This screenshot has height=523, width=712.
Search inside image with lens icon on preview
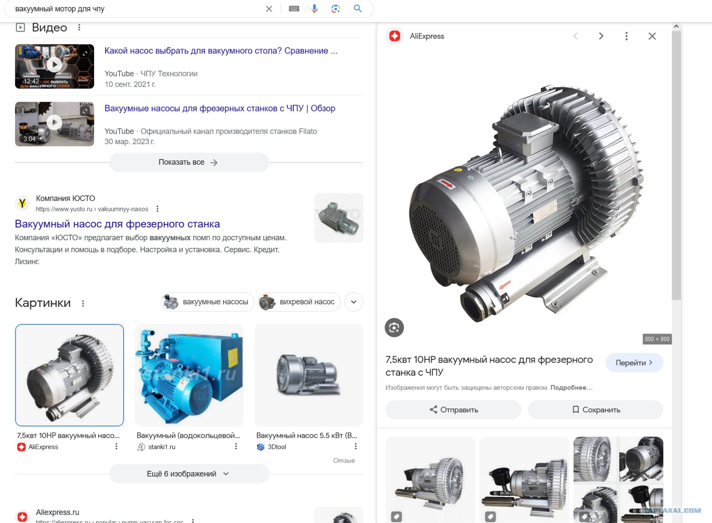[394, 328]
